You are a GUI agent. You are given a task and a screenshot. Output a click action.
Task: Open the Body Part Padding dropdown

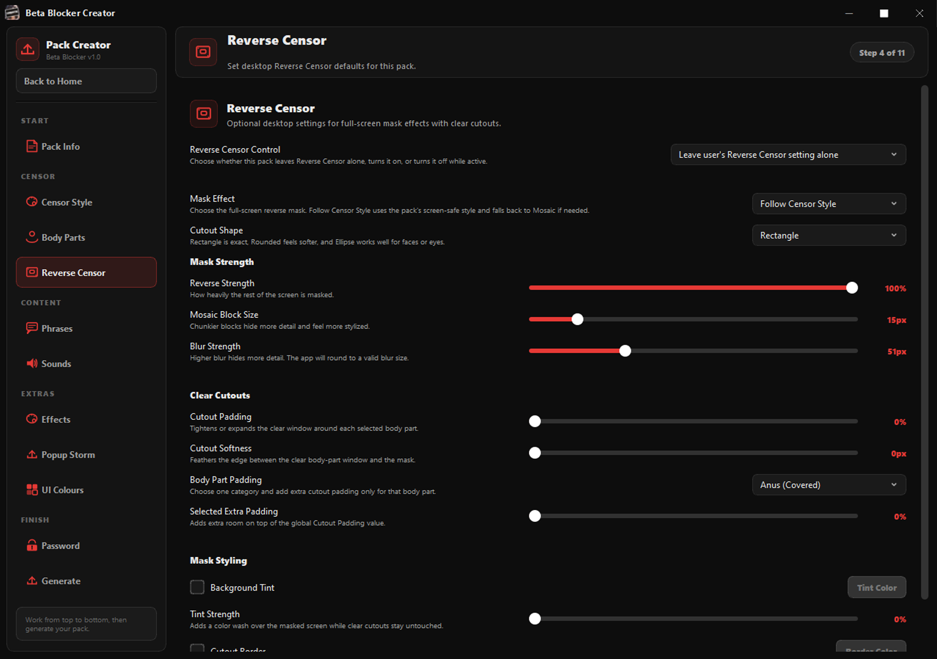coord(829,485)
